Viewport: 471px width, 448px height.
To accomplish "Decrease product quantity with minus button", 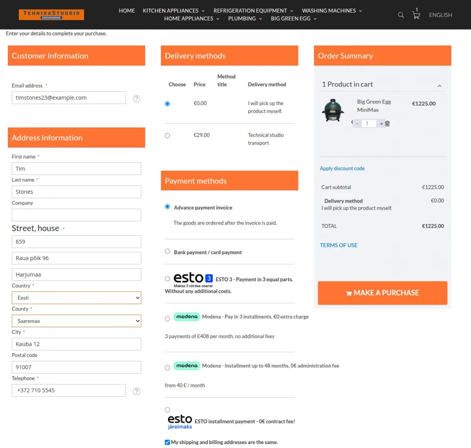I will pyautogui.click(x=357, y=123).
